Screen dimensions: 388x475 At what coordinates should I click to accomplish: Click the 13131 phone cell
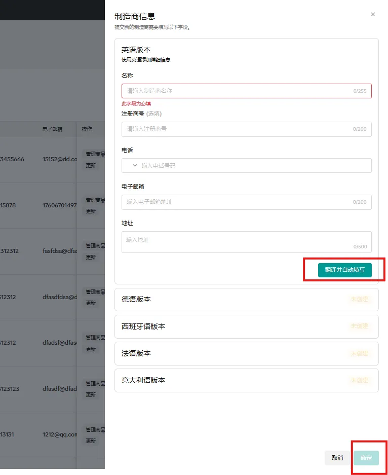tap(7, 434)
